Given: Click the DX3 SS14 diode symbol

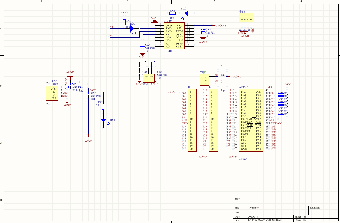Looking at the screenshot, I should [x=132, y=28].
